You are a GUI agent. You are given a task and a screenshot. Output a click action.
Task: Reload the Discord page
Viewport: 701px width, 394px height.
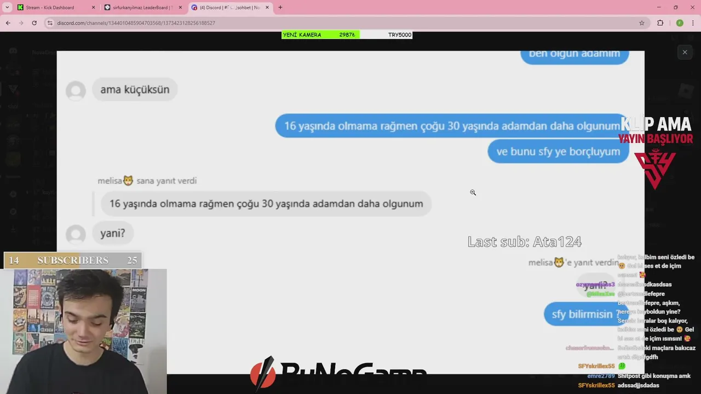35,23
